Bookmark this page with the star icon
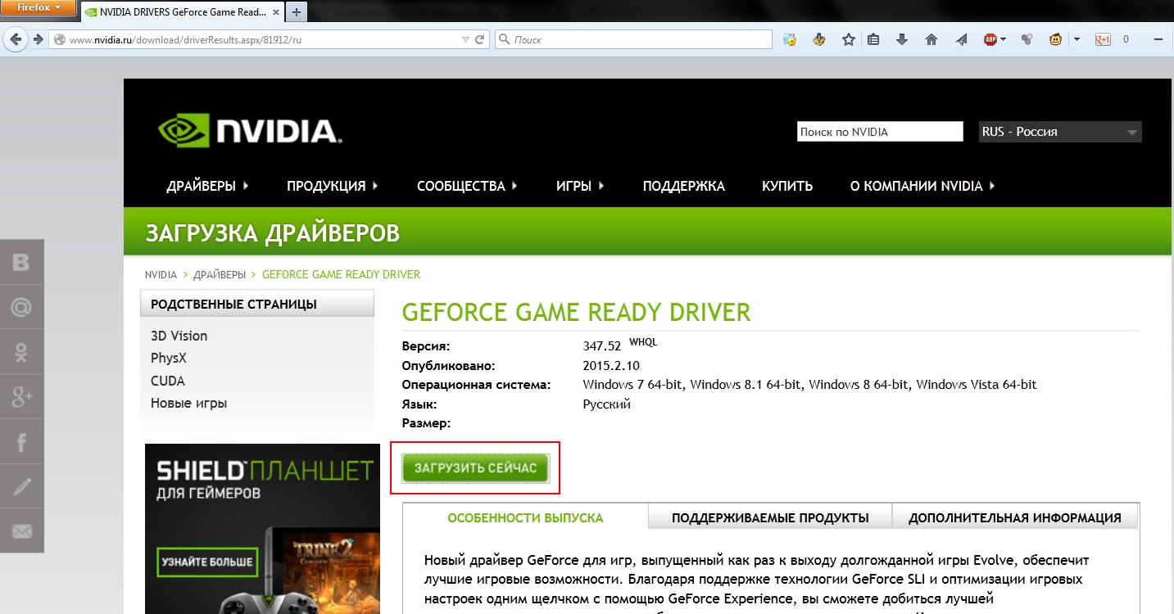This screenshot has height=614, width=1174. click(849, 39)
